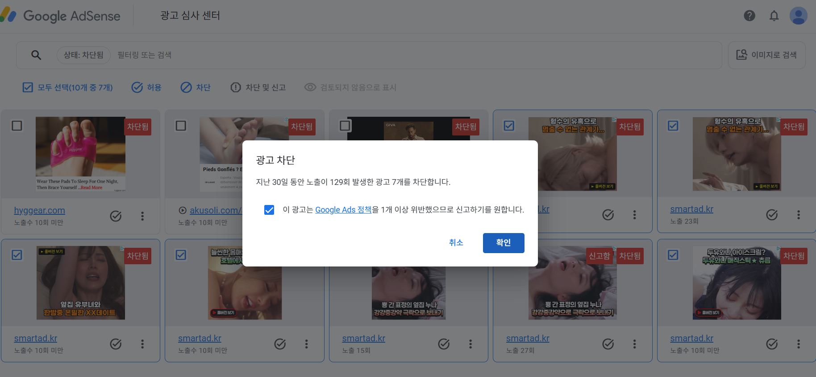Image resolution: width=816 pixels, height=377 pixels.
Task: Open more options on 노출 23회 card
Action: [x=799, y=215]
